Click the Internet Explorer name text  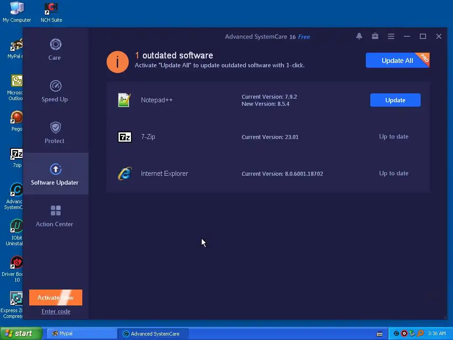click(x=165, y=174)
